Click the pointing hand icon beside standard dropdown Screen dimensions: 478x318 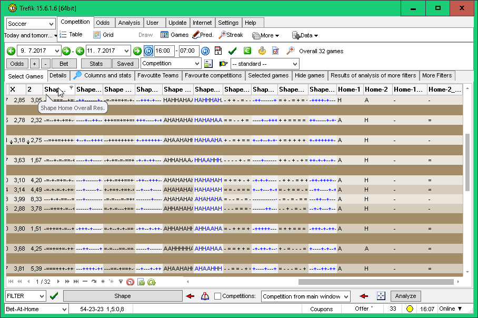pyautogui.click(x=223, y=64)
